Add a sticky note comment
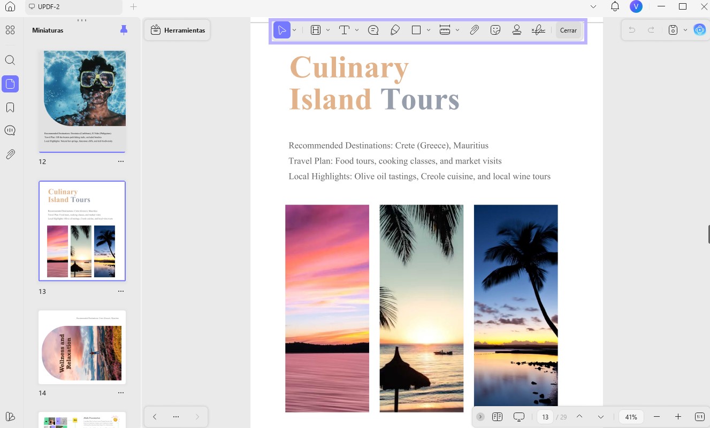 click(373, 30)
